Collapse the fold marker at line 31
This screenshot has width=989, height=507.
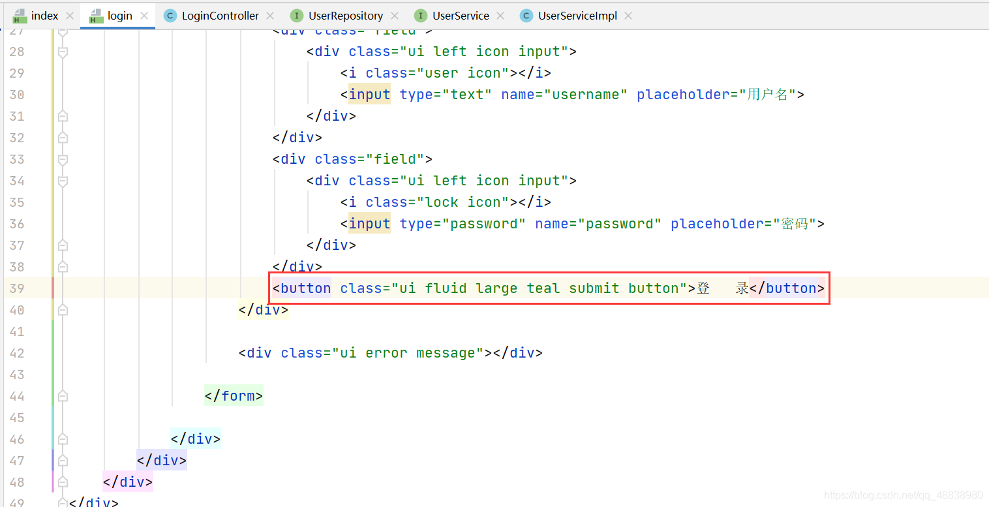(x=63, y=116)
